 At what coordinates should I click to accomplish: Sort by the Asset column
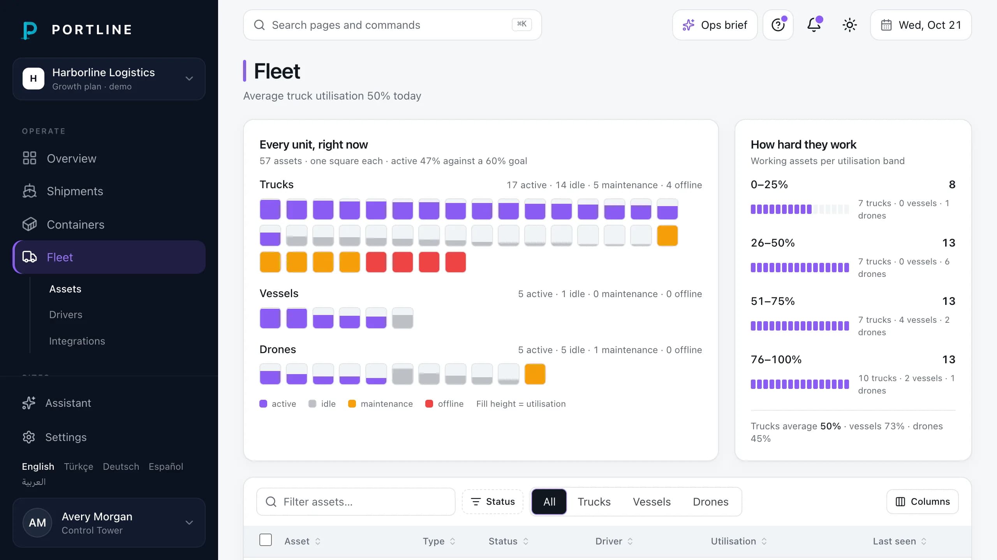(x=302, y=541)
